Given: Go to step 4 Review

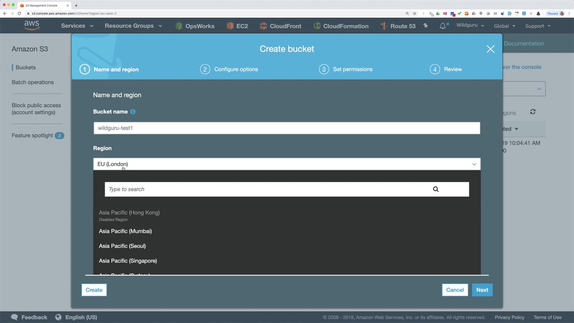Looking at the screenshot, I should [446, 69].
